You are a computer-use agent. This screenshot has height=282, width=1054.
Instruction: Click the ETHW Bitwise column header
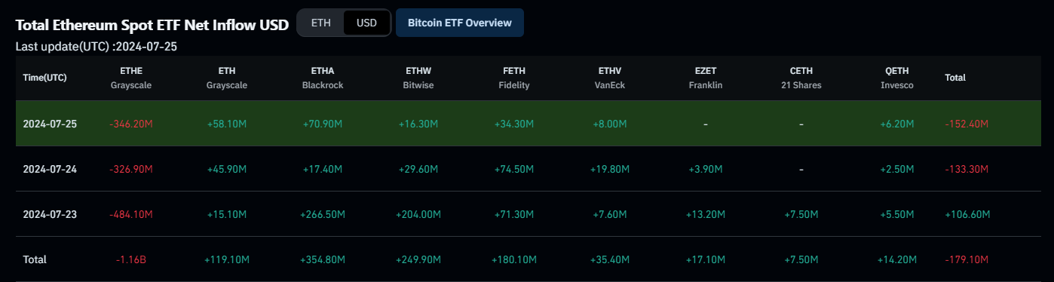pyautogui.click(x=418, y=78)
